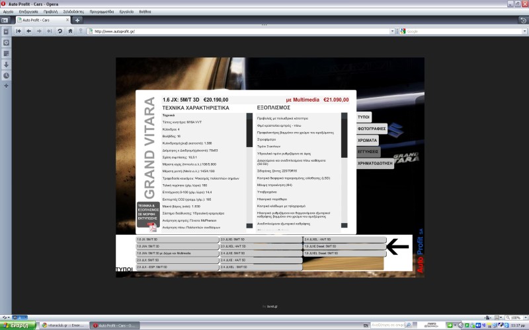Image resolution: width=529 pixels, height=330 pixels.
Task: Select the 2.0 JLX: 5M/T 5D model
Action: coord(177,260)
